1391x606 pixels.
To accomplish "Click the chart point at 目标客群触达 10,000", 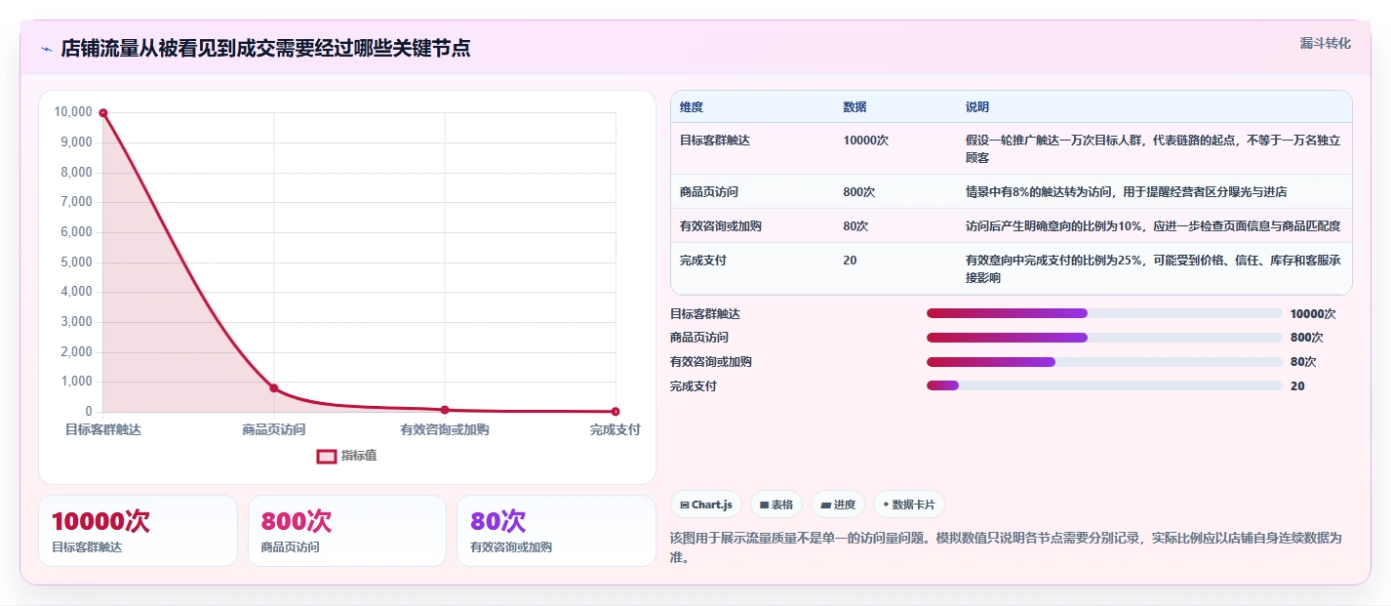I will coord(103,113).
